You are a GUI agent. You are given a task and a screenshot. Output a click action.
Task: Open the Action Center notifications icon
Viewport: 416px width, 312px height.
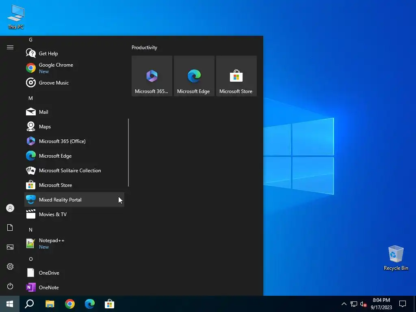click(403, 304)
